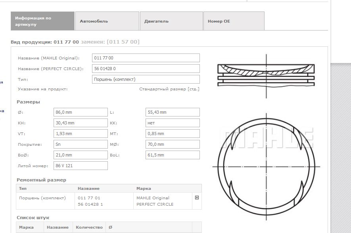Expand the 011 77 01 repair size row
Image resolution: width=351 pixels, height=233 pixels.
(197, 197)
